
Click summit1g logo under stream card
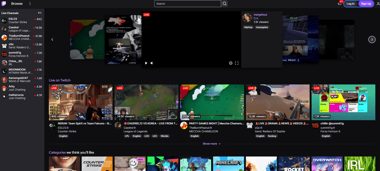[x=315, y=126]
